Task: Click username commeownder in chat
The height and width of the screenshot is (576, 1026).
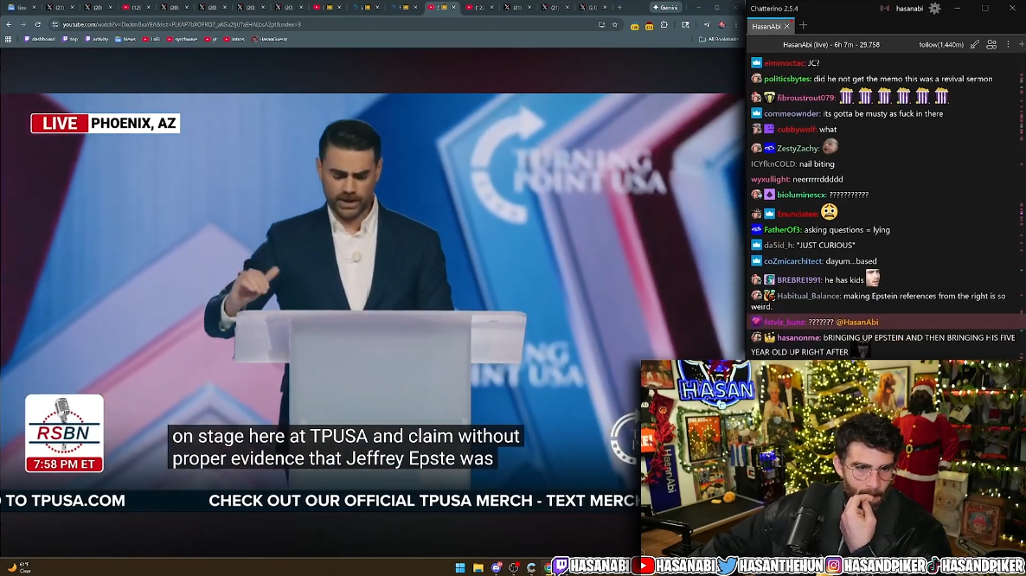Action: point(792,114)
